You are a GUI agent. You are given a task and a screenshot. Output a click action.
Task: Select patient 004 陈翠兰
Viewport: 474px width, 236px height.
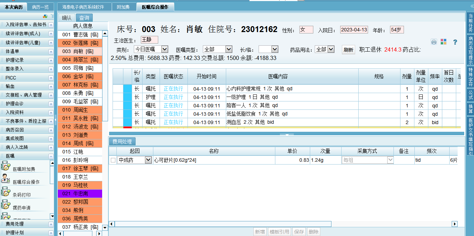pyautogui.click(x=80, y=60)
